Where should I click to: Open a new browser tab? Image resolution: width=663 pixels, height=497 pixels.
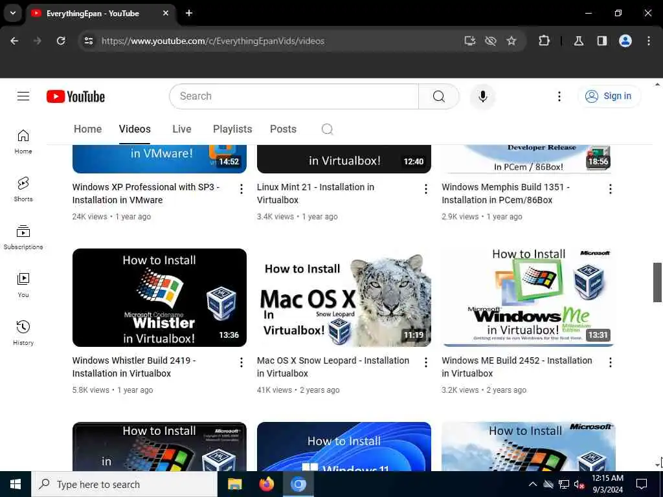(x=189, y=13)
